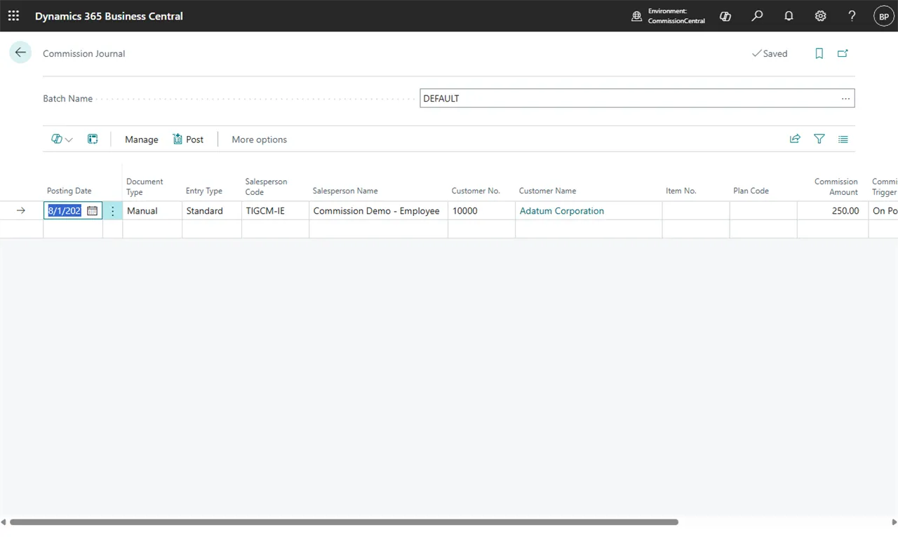
Task: Open More options menu
Action: (259, 140)
